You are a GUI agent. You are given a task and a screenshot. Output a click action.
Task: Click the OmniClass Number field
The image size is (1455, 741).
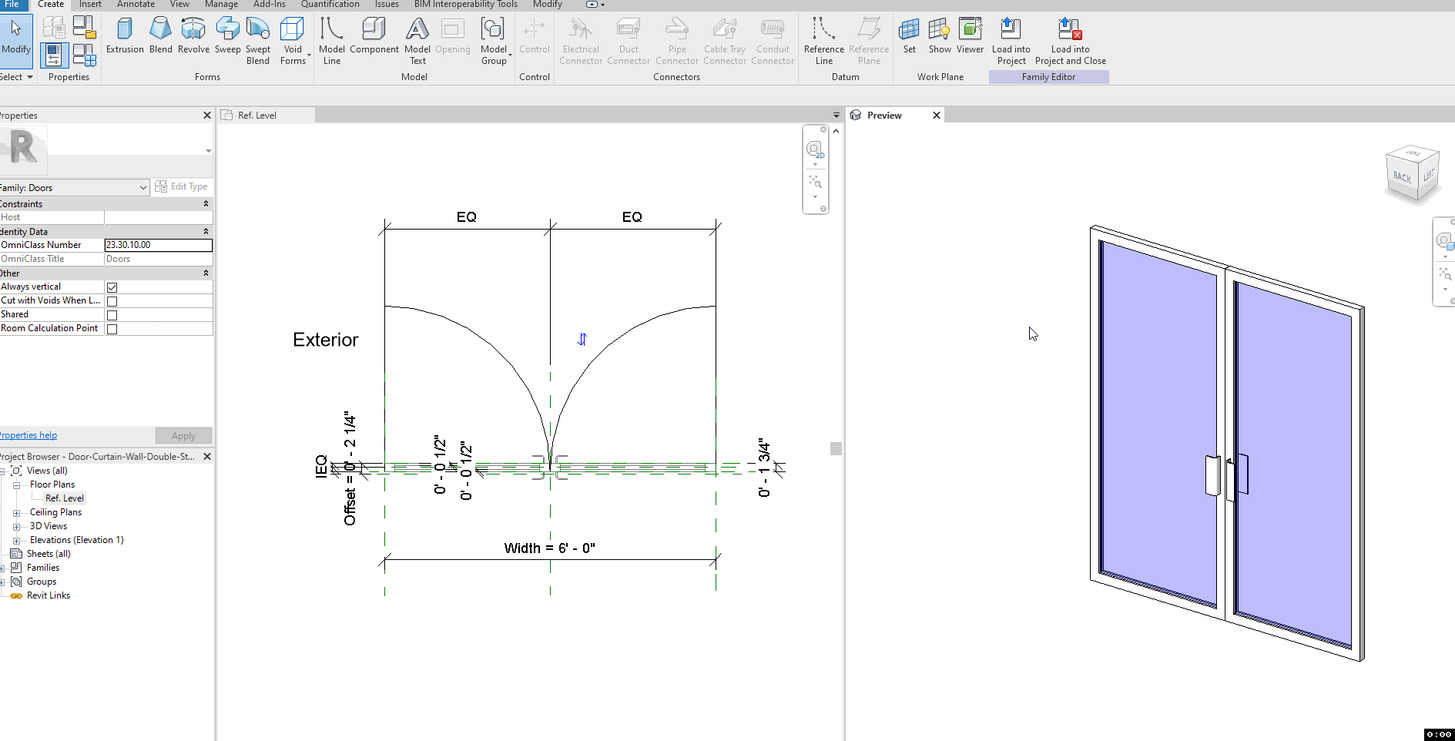pos(158,245)
